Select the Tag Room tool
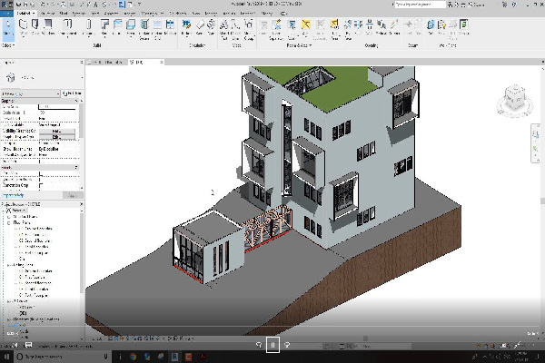Screen dimensions: 545x363 [x=292, y=29]
